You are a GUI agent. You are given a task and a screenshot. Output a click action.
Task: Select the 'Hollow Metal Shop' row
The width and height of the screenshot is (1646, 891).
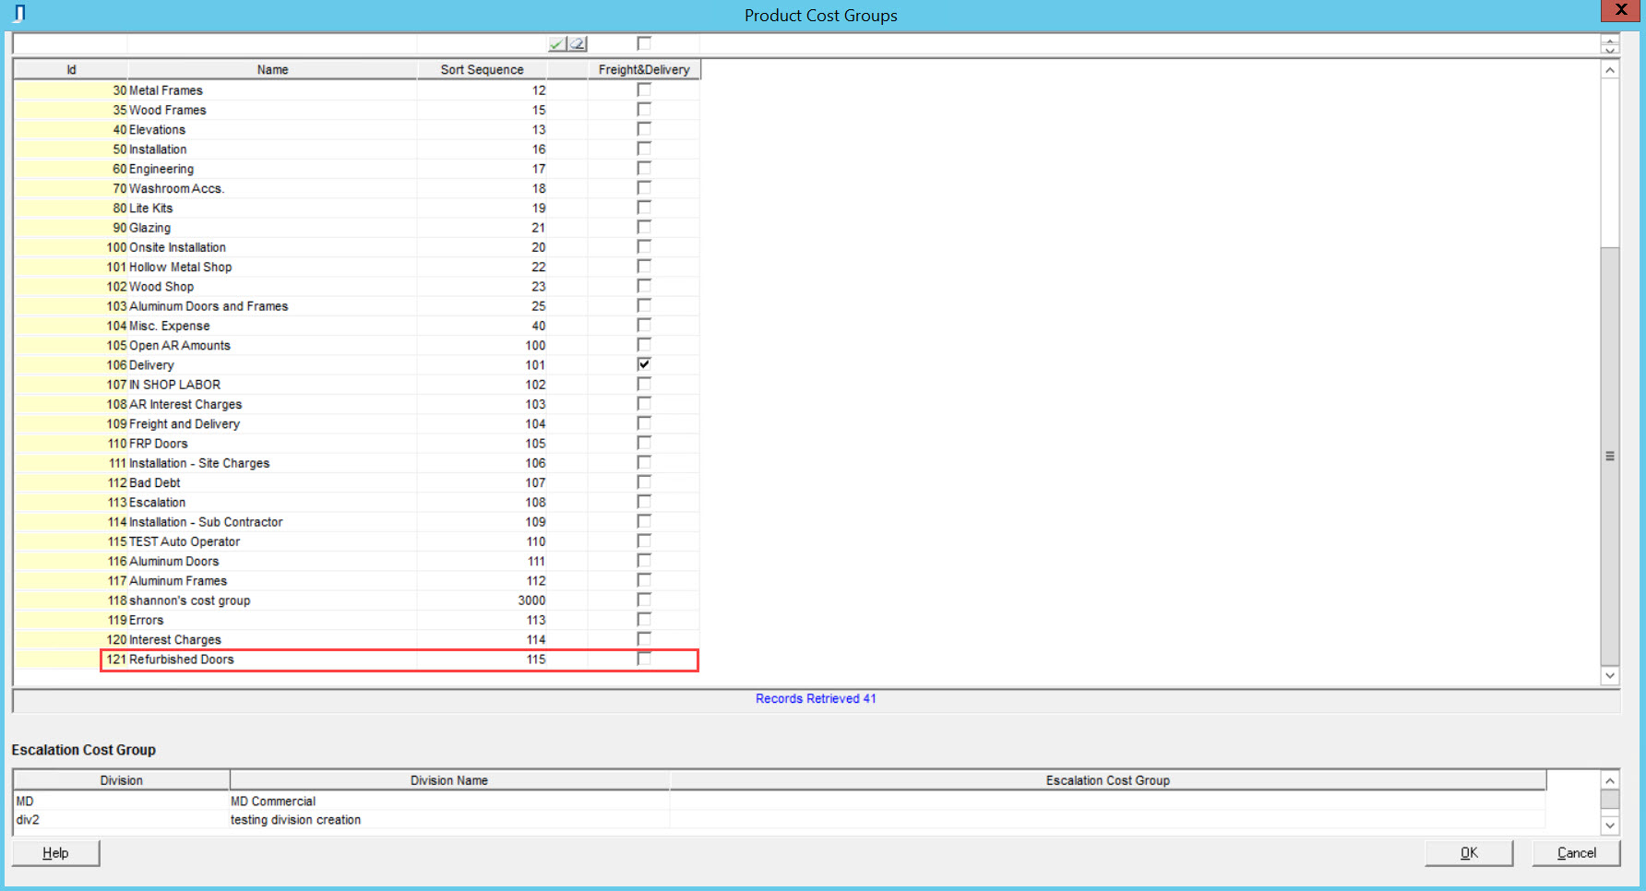coord(356,267)
